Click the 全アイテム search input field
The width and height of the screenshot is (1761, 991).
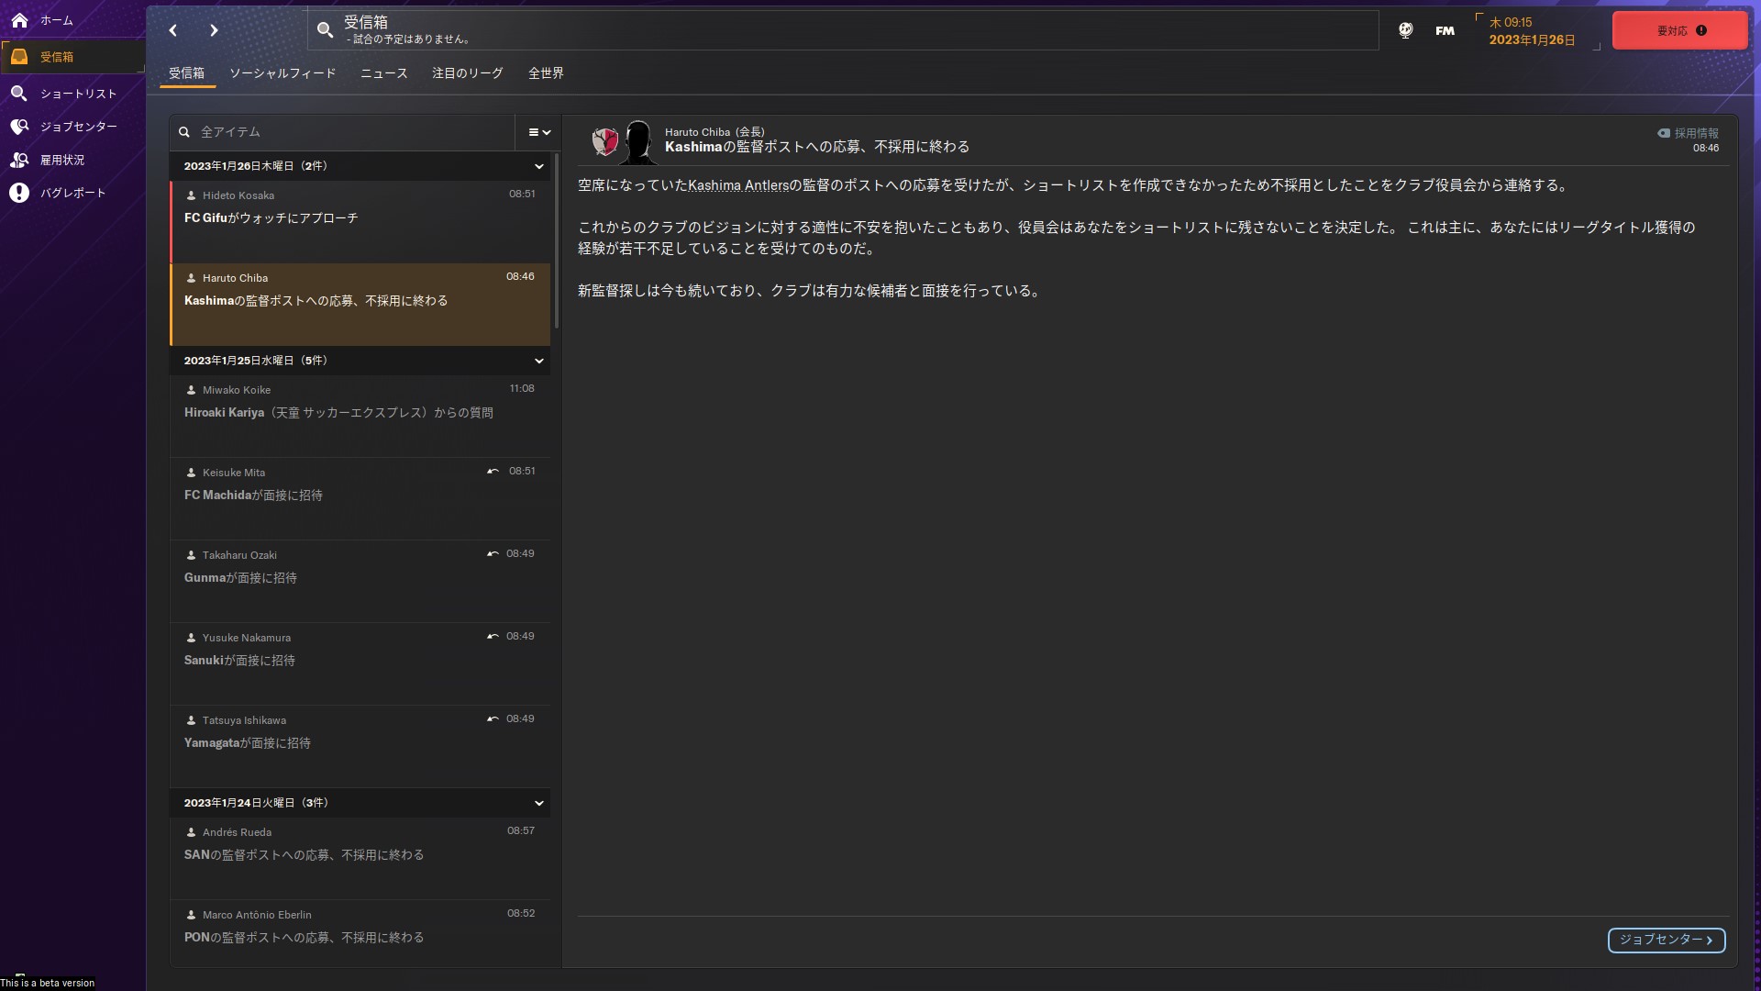point(349,132)
